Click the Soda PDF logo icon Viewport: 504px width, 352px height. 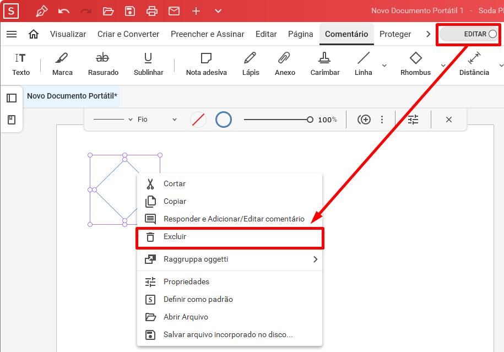point(11,11)
